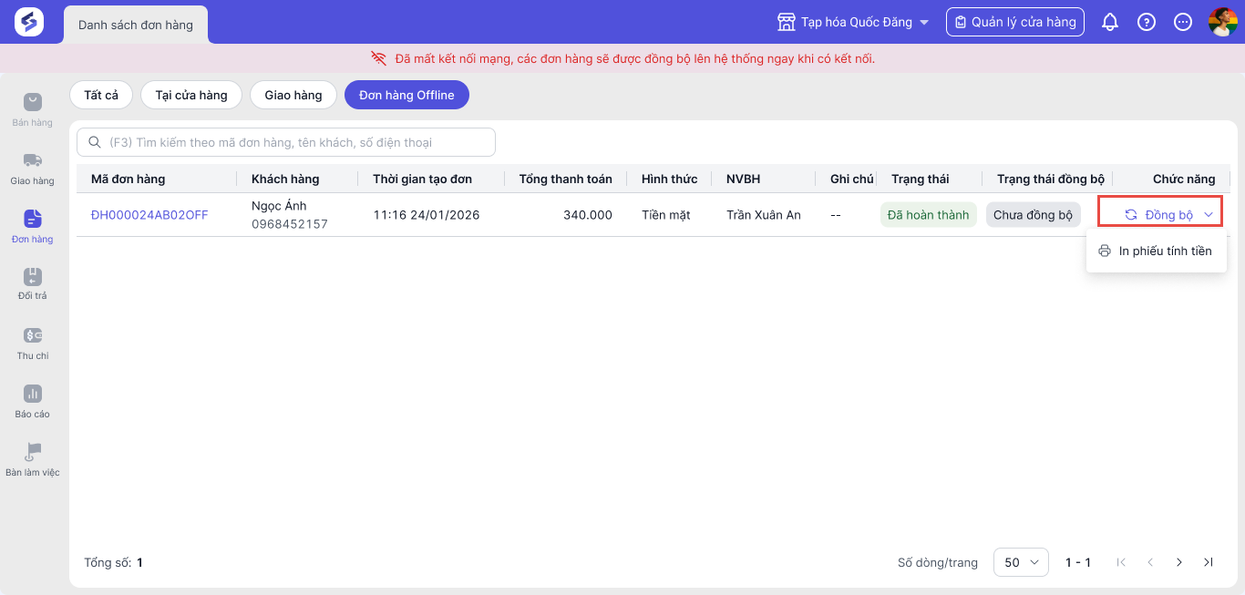Click the Chức năng column header

pos(1184,179)
